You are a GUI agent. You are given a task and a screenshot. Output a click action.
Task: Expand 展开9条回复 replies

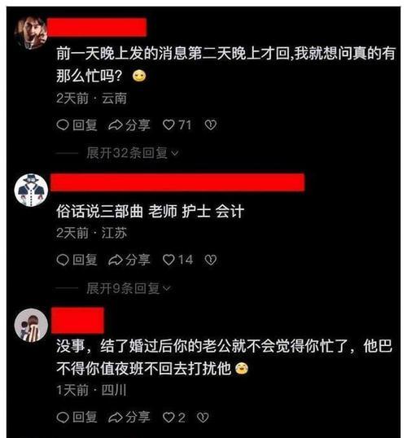pos(129,288)
